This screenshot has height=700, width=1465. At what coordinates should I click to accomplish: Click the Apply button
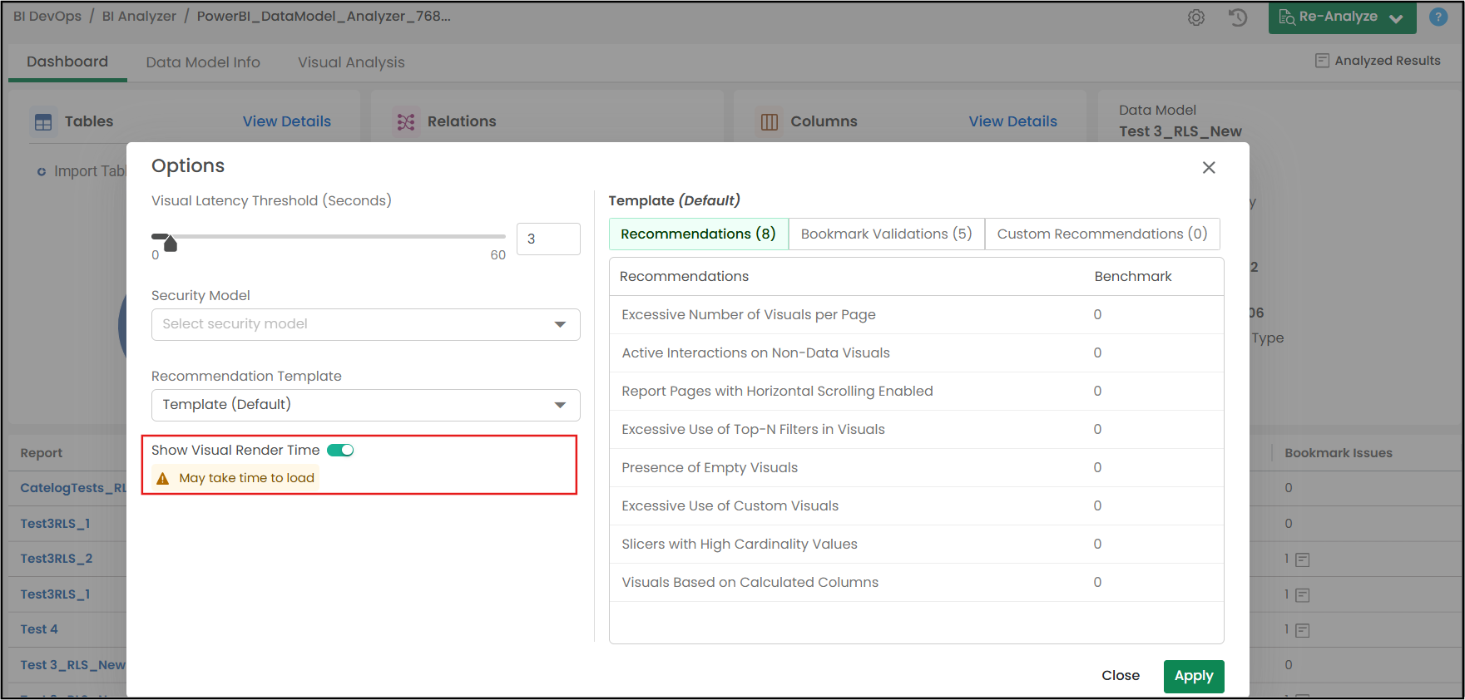coord(1194,676)
